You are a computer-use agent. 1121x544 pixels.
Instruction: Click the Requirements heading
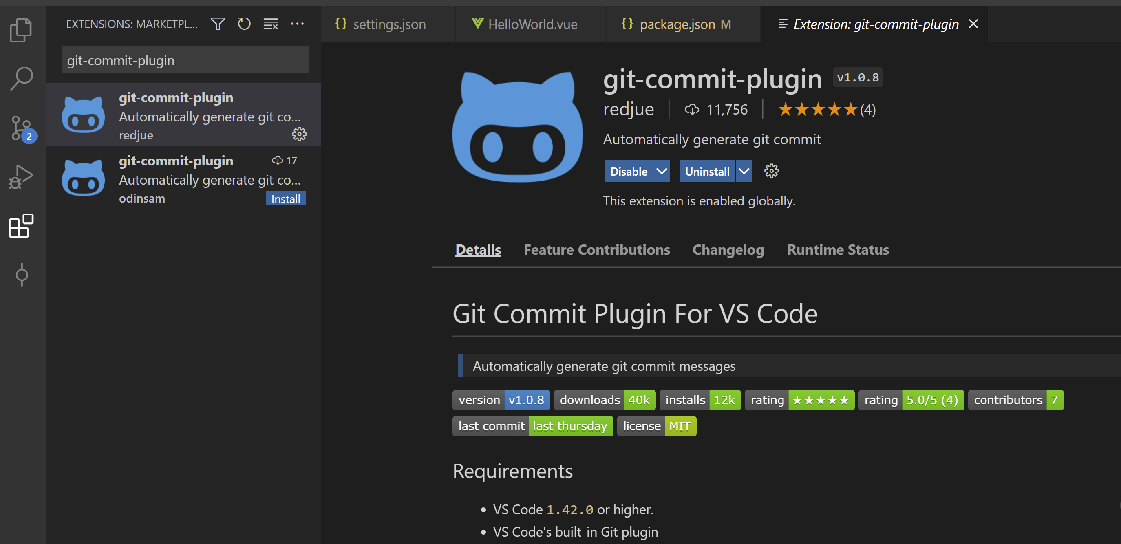coord(512,471)
